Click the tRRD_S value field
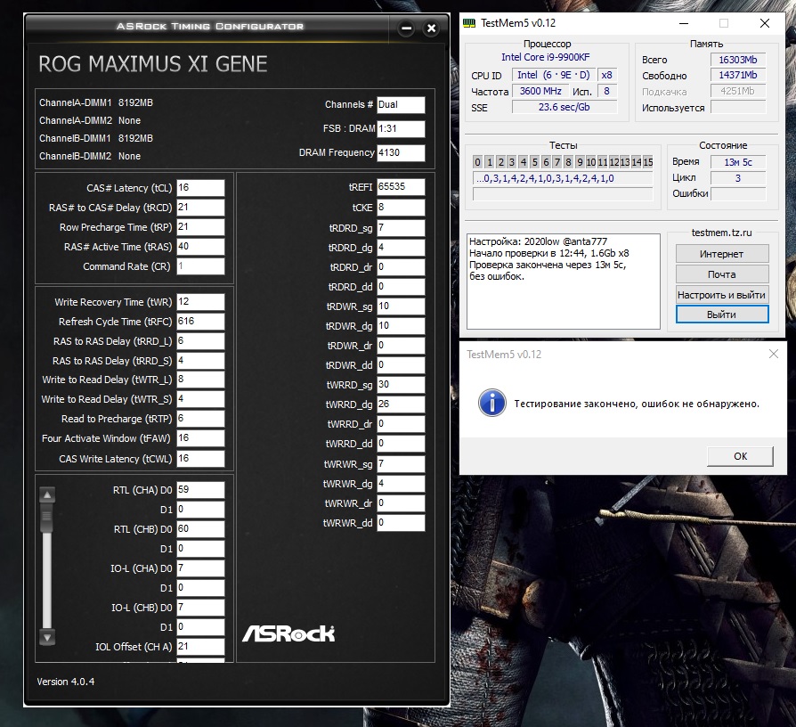The height and width of the screenshot is (727, 796). (200, 361)
